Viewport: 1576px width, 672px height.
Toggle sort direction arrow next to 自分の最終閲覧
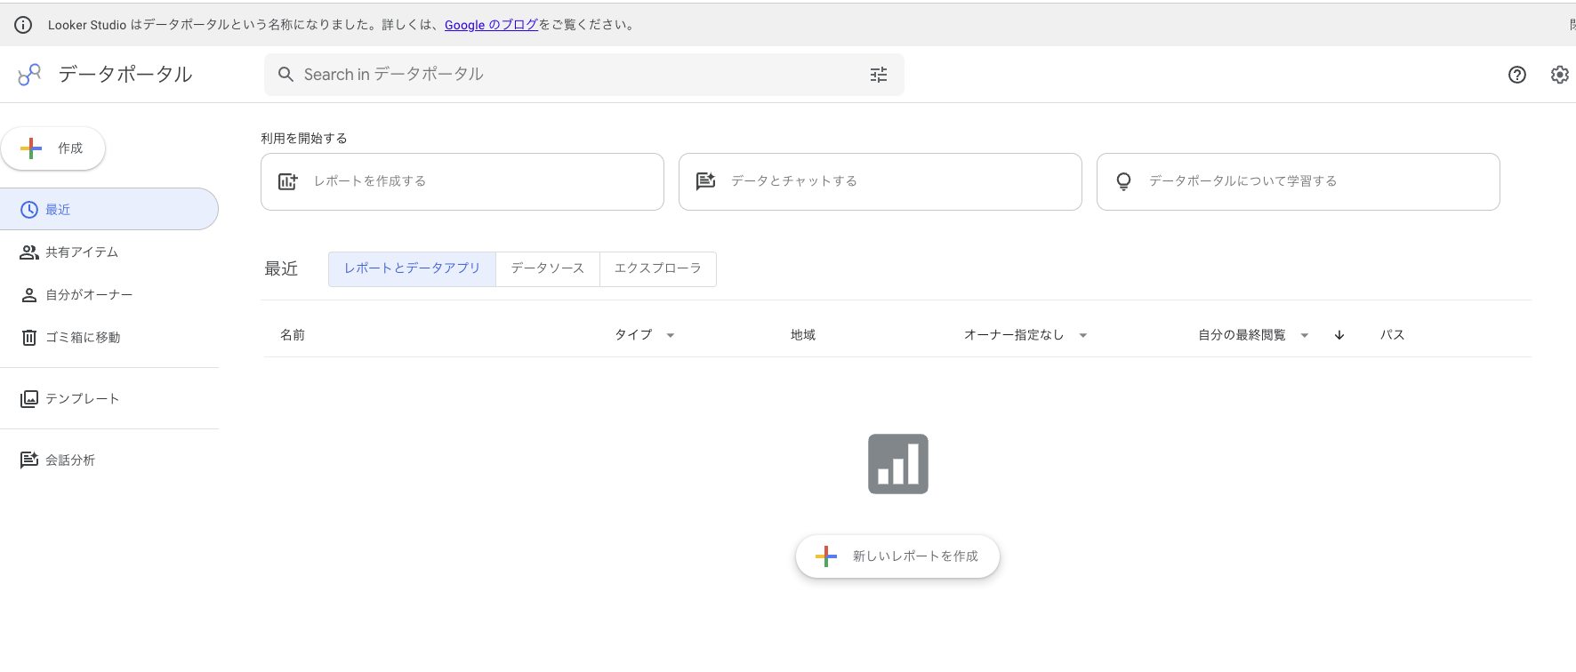[x=1339, y=335]
